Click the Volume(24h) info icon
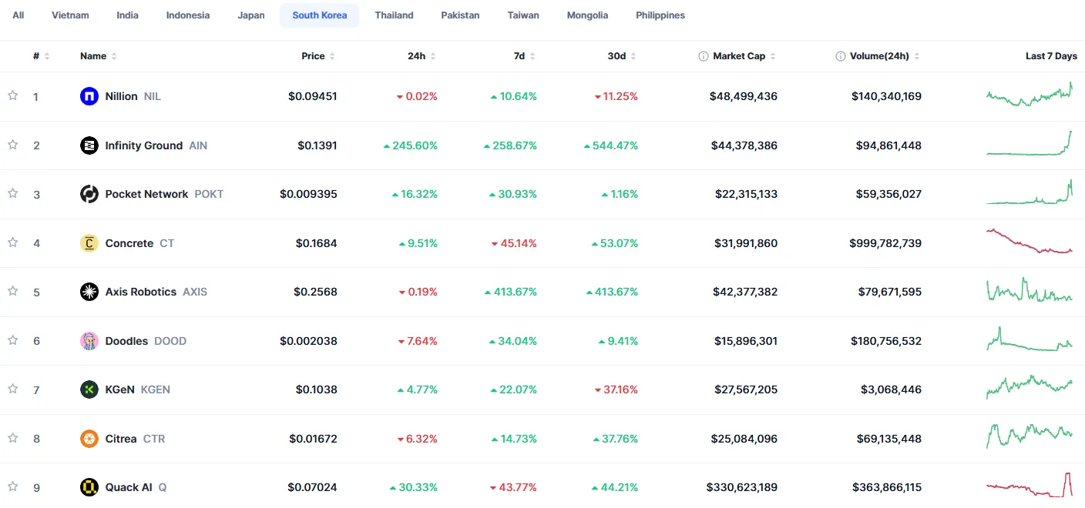1085x508 pixels. coord(840,56)
